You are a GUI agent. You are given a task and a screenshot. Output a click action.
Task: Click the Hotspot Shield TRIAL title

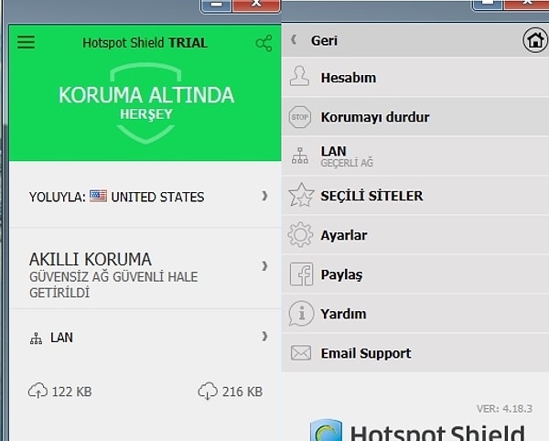145,43
